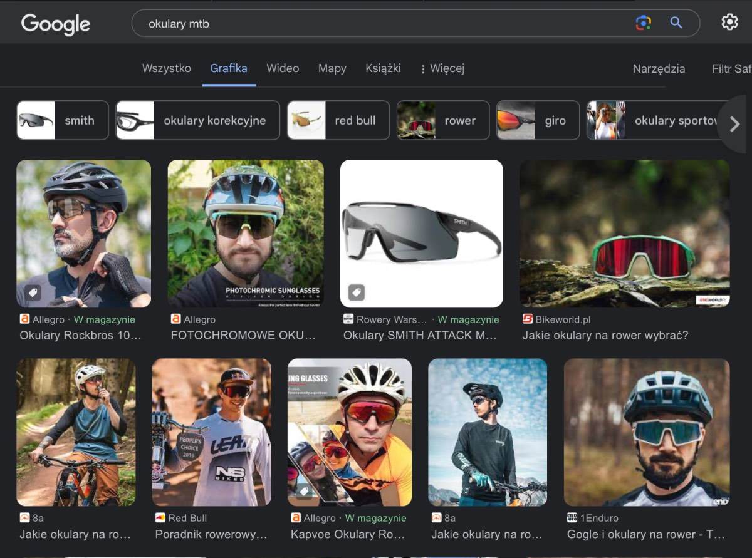Open Okulary SMITH ATTACK result title
The width and height of the screenshot is (752, 558).
420,335
